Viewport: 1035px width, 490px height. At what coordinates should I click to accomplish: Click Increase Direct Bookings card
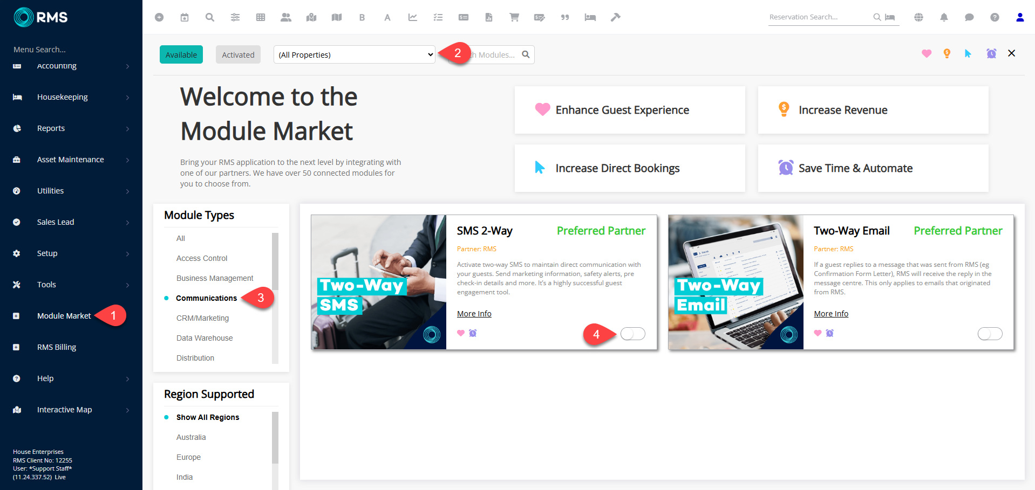click(630, 168)
